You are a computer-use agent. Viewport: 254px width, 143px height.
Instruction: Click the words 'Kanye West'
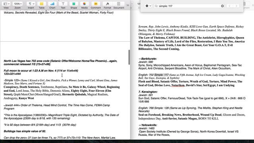pyautogui.click(x=26, y=98)
